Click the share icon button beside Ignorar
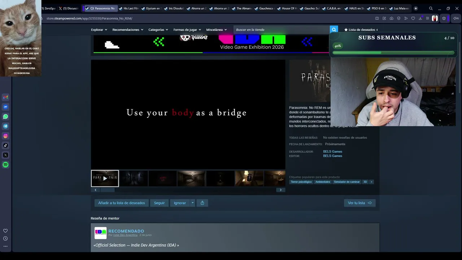 (202, 203)
